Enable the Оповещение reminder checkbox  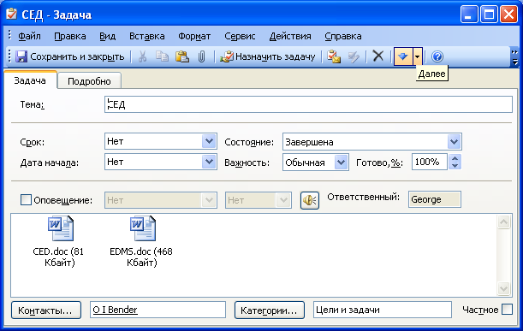[x=26, y=200]
